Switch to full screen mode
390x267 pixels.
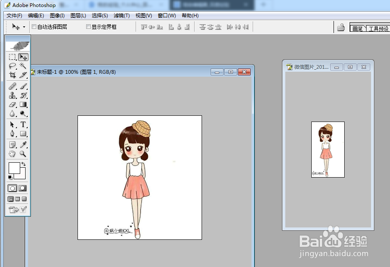pos(24,199)
